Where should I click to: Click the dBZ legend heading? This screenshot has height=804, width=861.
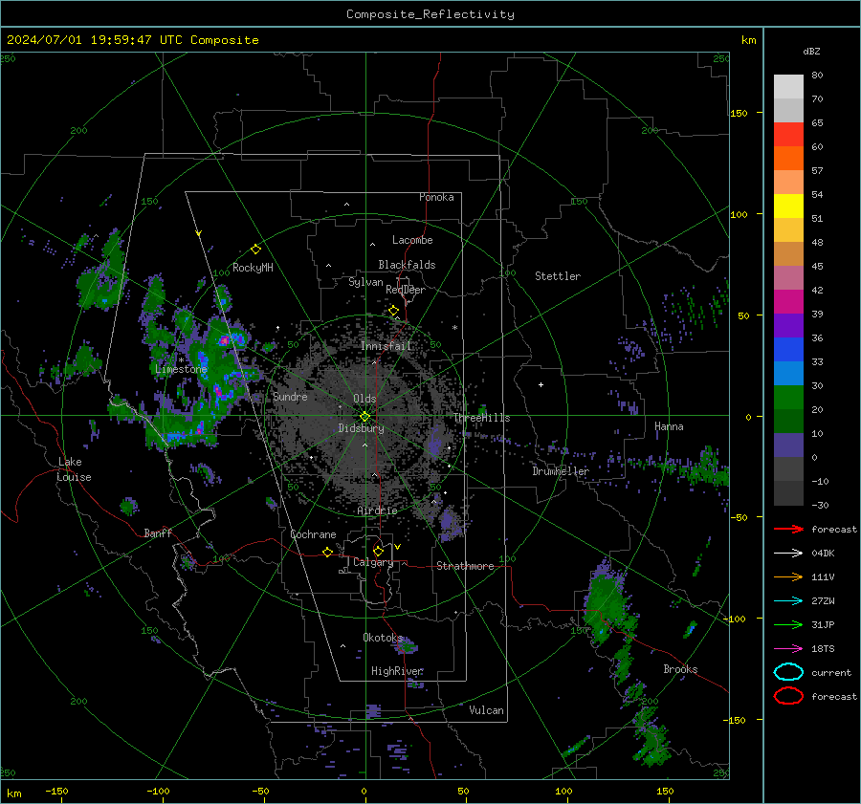click(811, 51)
